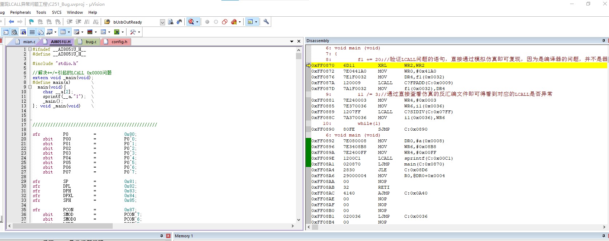Click the editor horizontal scrollbar thumb
609x241 pixels.
(63, 226)
